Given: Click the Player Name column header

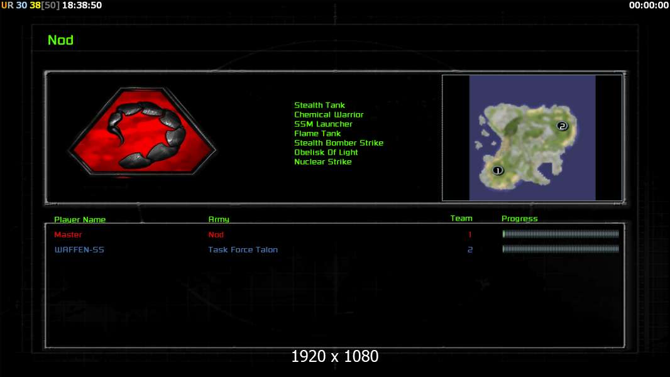Looking at the screenshot, I should 80,219.
